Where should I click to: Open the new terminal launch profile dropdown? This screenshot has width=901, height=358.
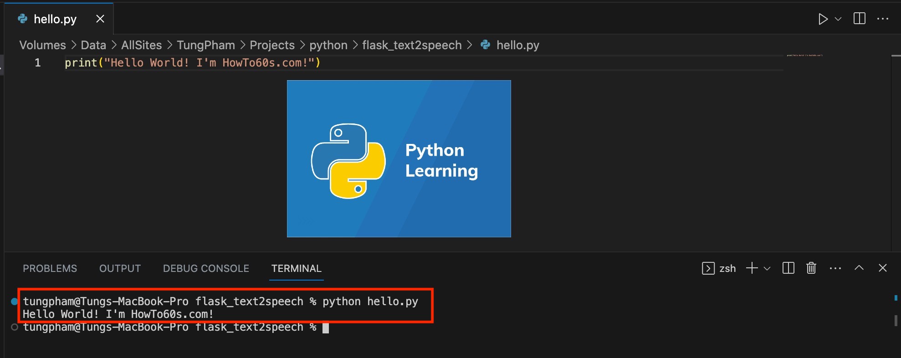click(767, 268)
